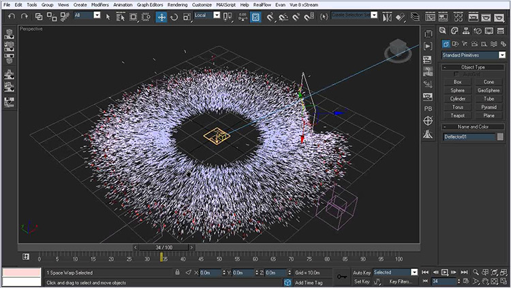Click the GeoSphere primitive button
The image size is (511, 288).
pos(489,91)
